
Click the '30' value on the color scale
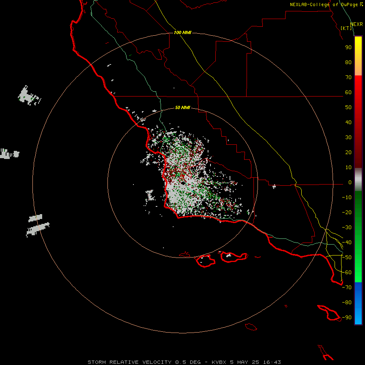pyautogui.click(x=348, y=137)
